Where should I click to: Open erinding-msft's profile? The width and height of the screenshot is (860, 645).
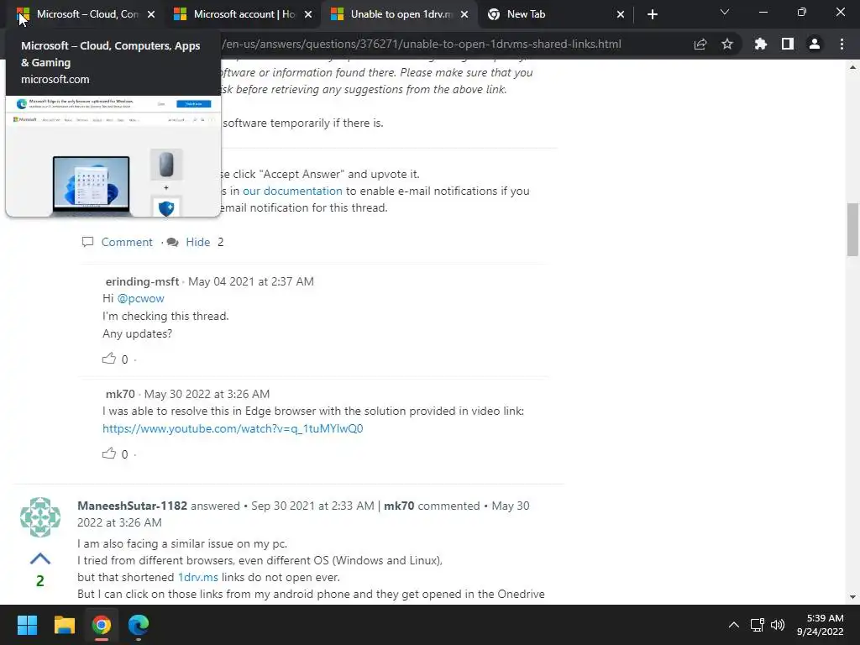tap(142, 281)
